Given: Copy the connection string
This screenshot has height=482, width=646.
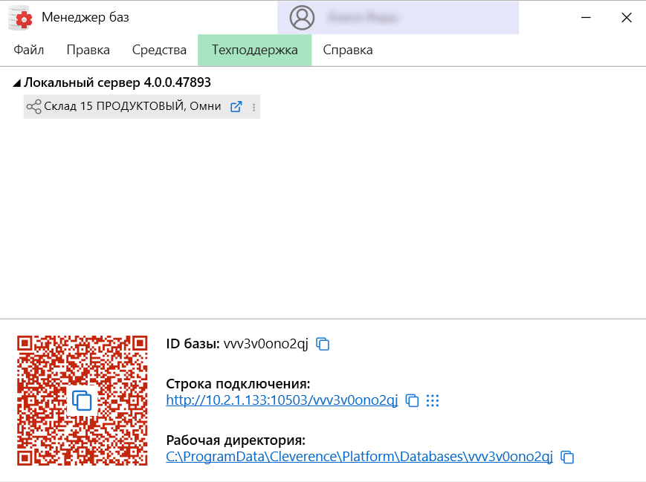Looking at the screenshot, I should coord(412,400).
